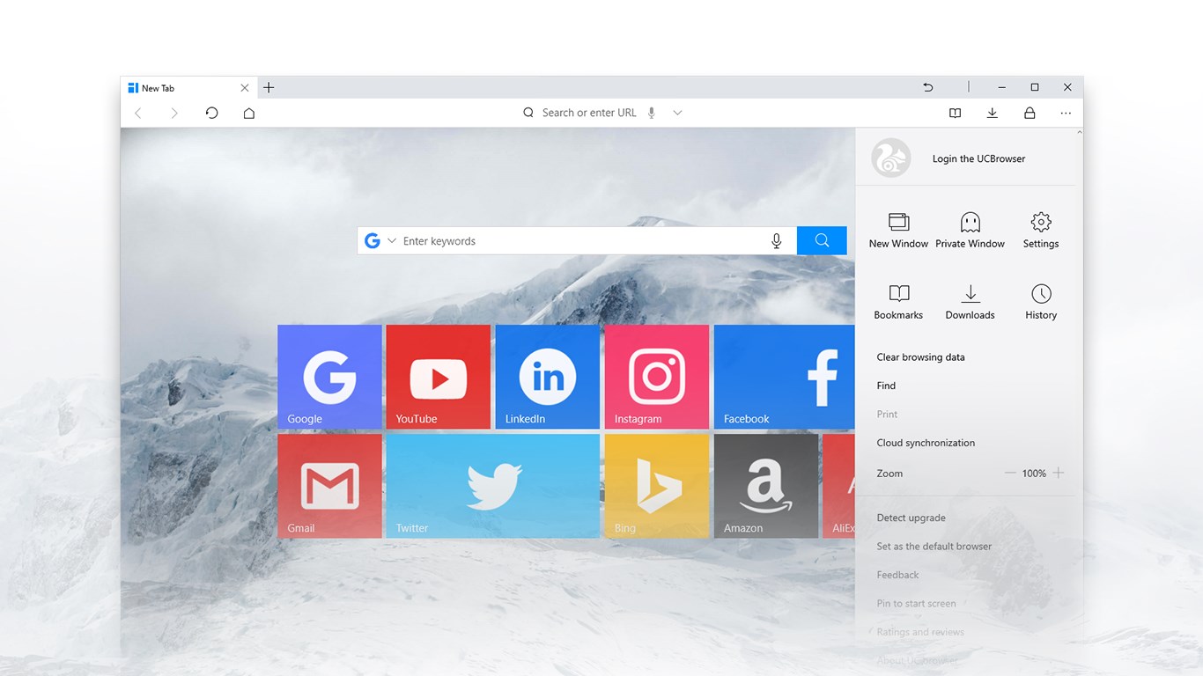Open the home page icon

pos(249,113)
